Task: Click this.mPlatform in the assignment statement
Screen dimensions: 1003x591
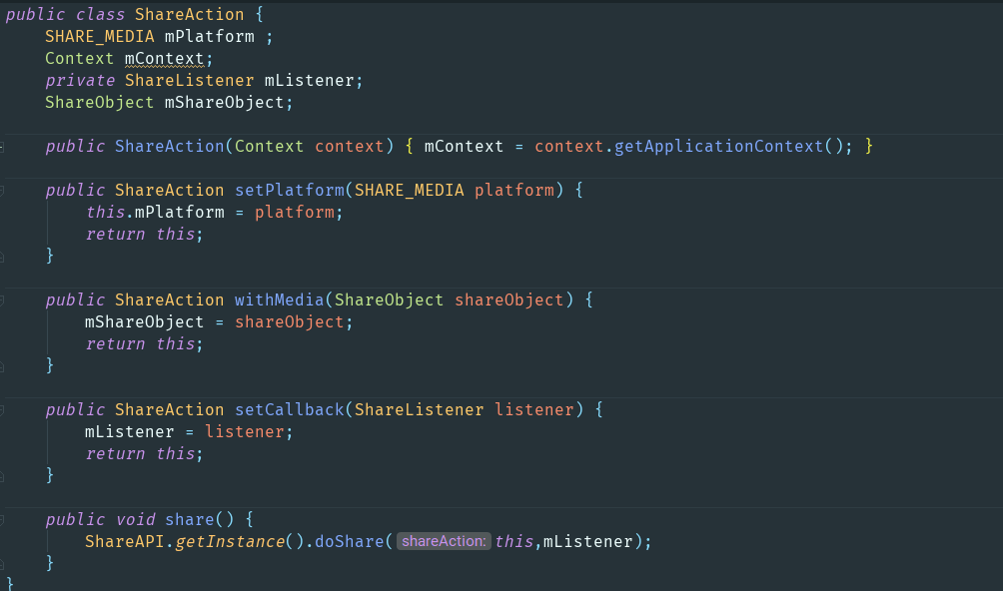Action: pyautogui.click(x=155, y=212)
